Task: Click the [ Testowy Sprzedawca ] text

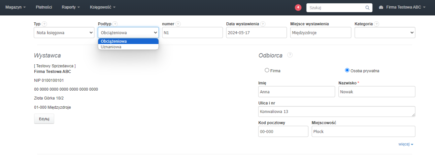Action: click(55, 66)
